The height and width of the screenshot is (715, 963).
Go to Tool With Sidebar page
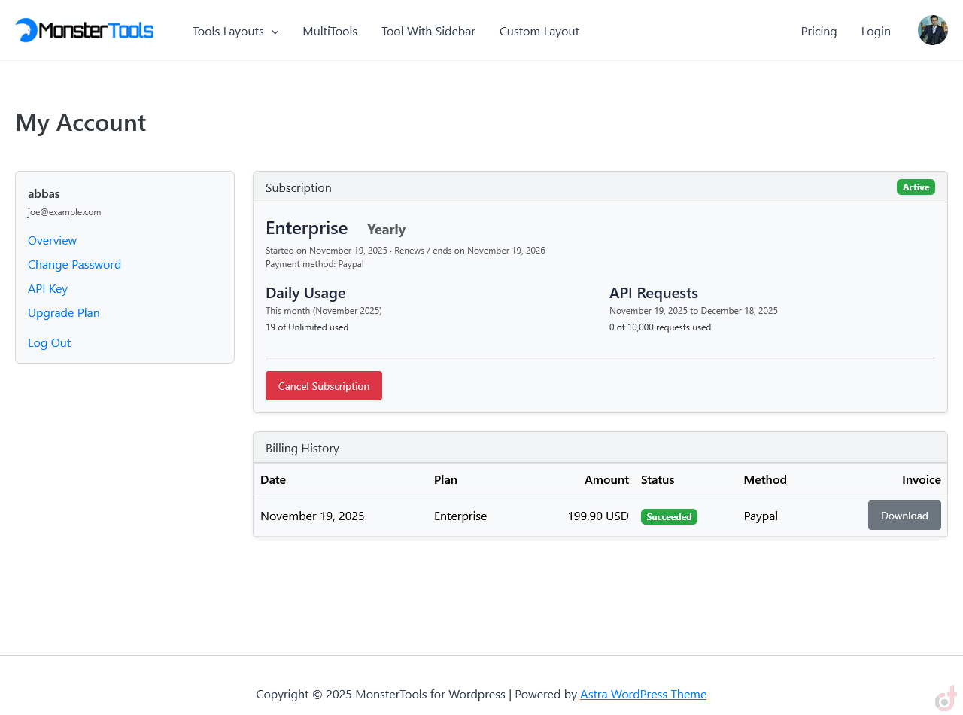click(428, 32)
